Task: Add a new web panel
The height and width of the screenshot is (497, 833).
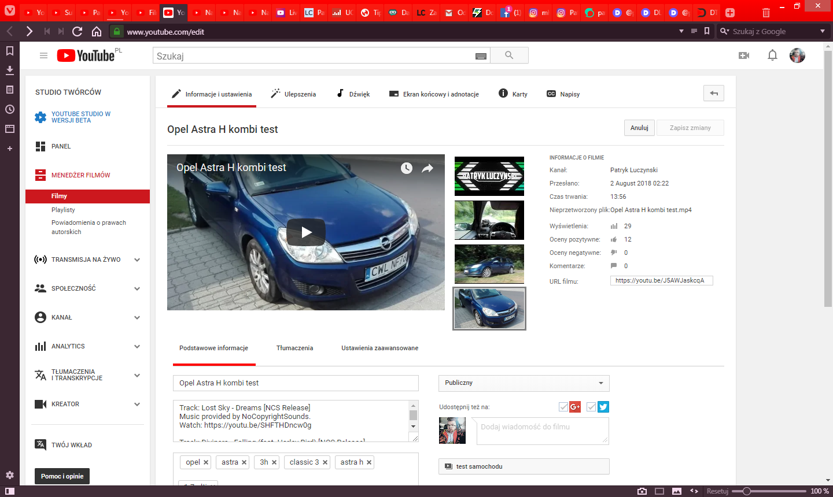Action: point(10,149)
